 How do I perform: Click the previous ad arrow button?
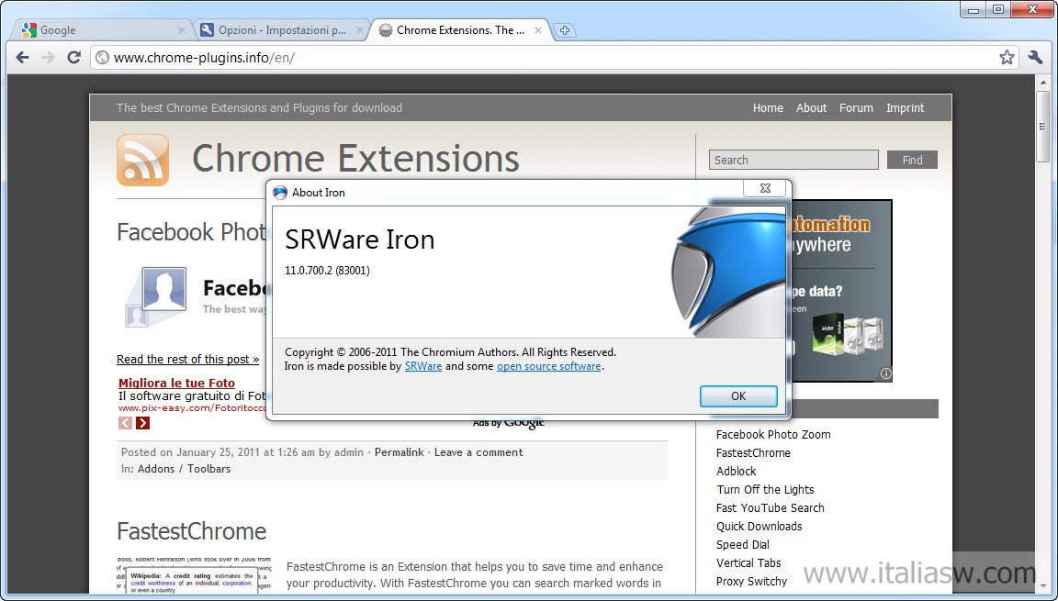125,422
